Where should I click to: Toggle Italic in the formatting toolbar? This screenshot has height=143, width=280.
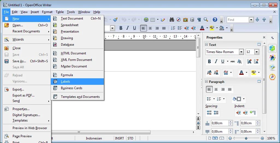click(x=128, y=28)
